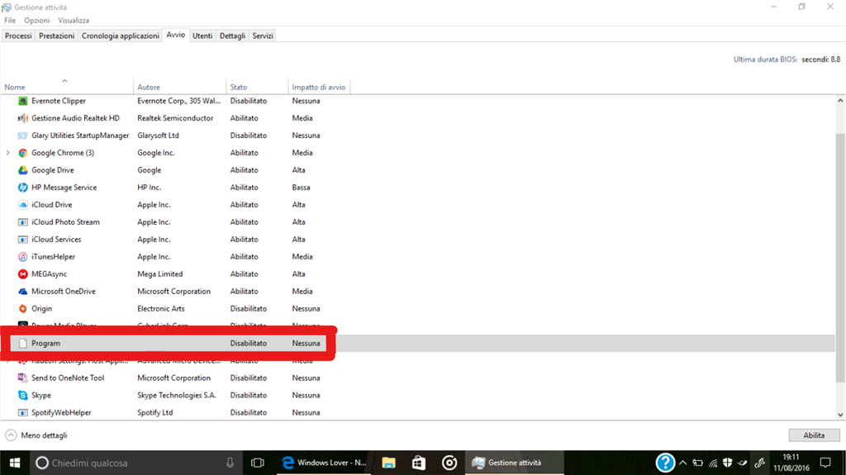Viewport: 846px width, 475px height.
Task: Open the Action Center notification icon
Action: [825, 463]
